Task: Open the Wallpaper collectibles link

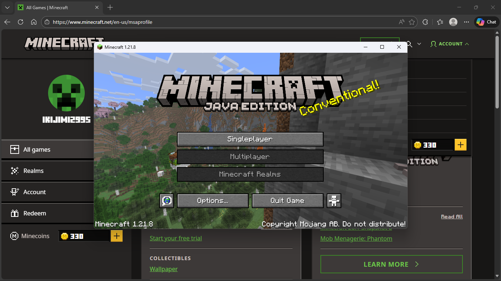Action: (x=164, y=269)
